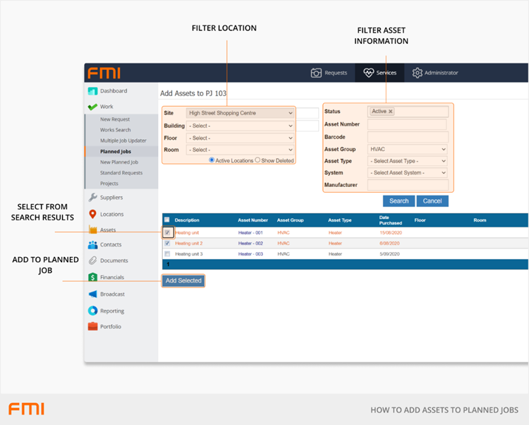
Task: Toggle the select-all checkbox in table header
Action: pyautogui.click(x=167, y=220)
